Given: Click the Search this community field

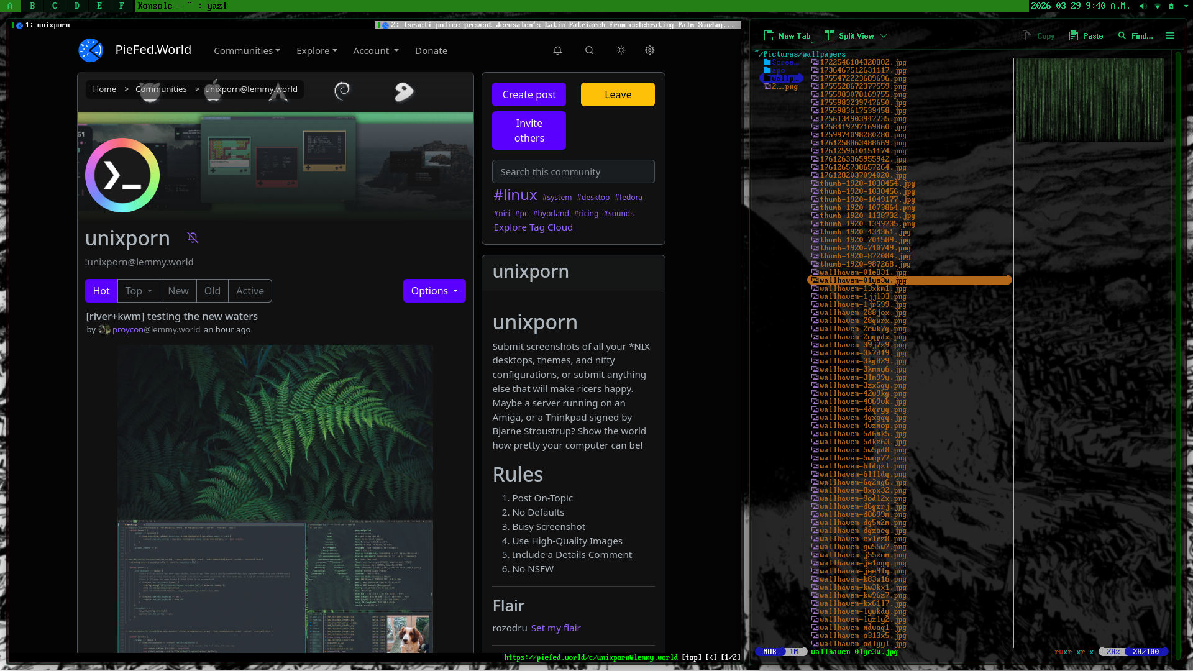Looking at the screenshot, I should (x=573, y=171).
